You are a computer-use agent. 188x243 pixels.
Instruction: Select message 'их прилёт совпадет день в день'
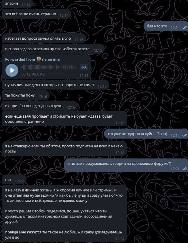click(x=40, y=106)
